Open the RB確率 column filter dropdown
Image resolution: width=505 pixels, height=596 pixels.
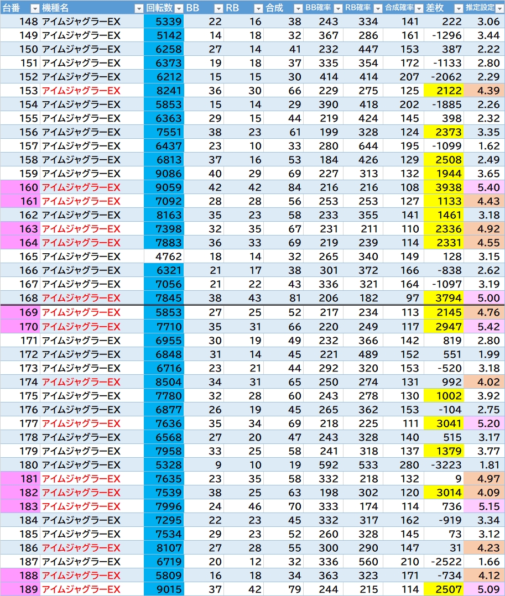pyautogui.click(x=378, y=8)
